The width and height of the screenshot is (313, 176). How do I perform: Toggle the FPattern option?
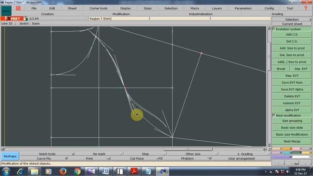coord(187,158)
